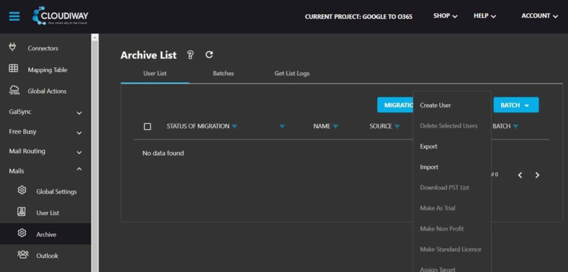Screen dimensions: 568x272
Task: Click the Connectors plug icon
Action: tap(13, 47)
